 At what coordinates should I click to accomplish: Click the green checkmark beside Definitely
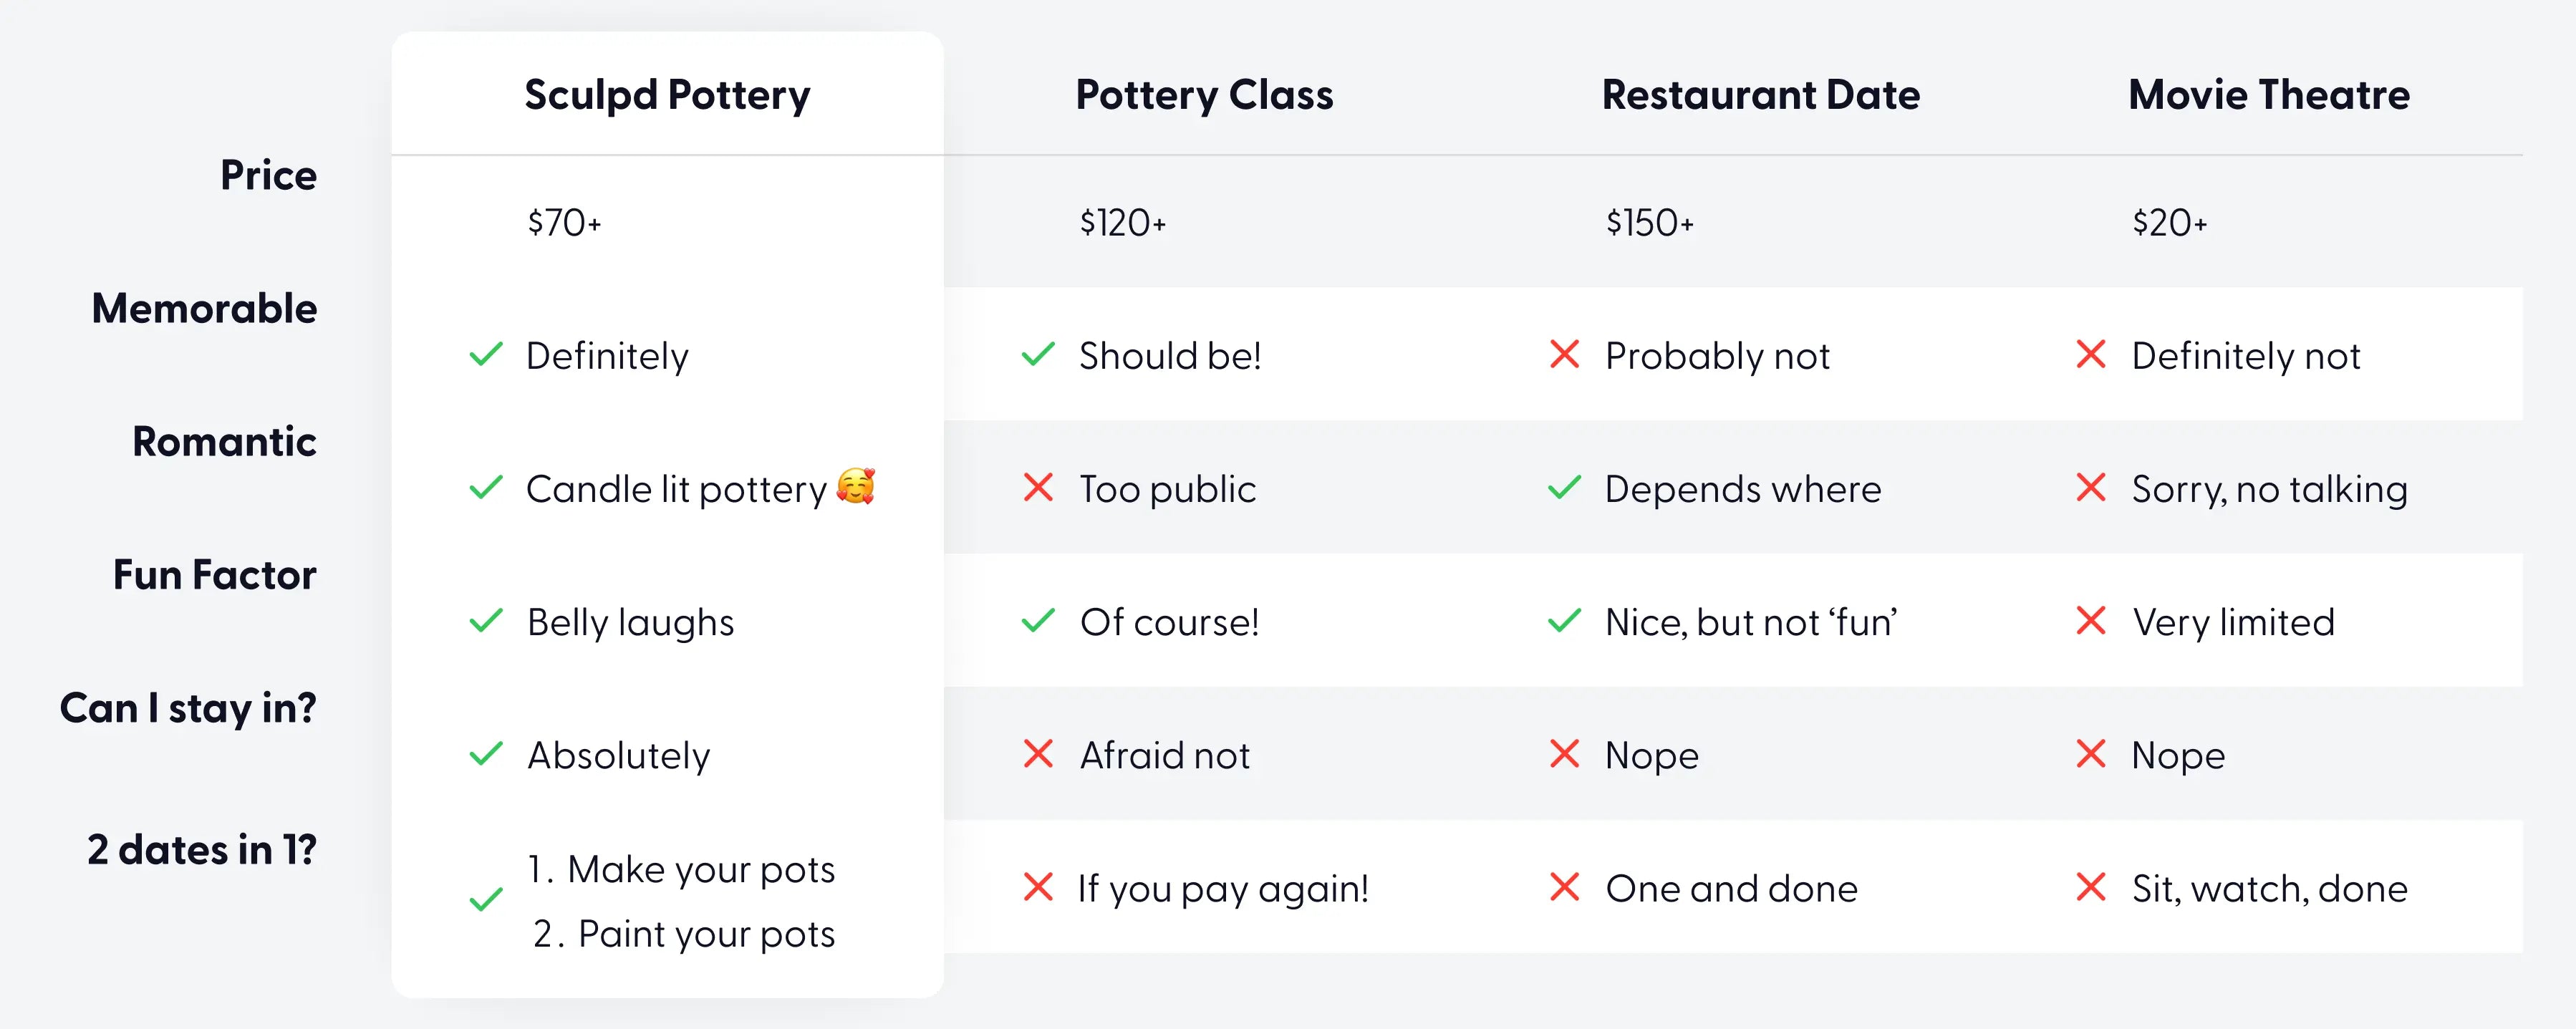click(486, 355)
